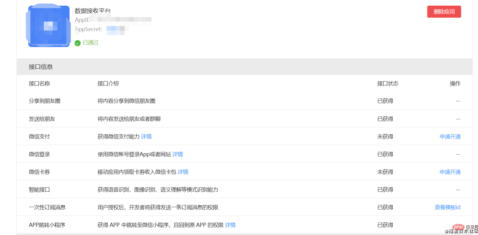The width and height of the screenshot is (478, 235).
Task: Click the 操作 column header
Action: point(455,84)
